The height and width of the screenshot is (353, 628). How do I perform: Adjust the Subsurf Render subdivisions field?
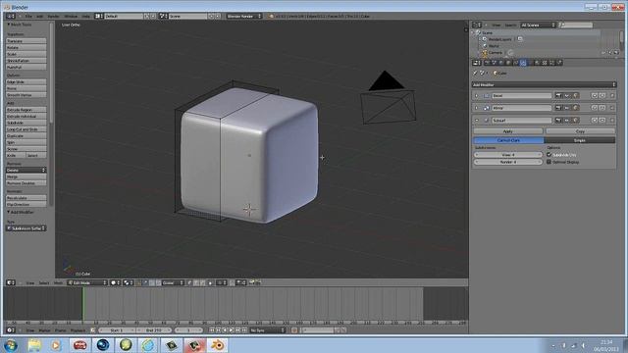(x=508, y=162)
